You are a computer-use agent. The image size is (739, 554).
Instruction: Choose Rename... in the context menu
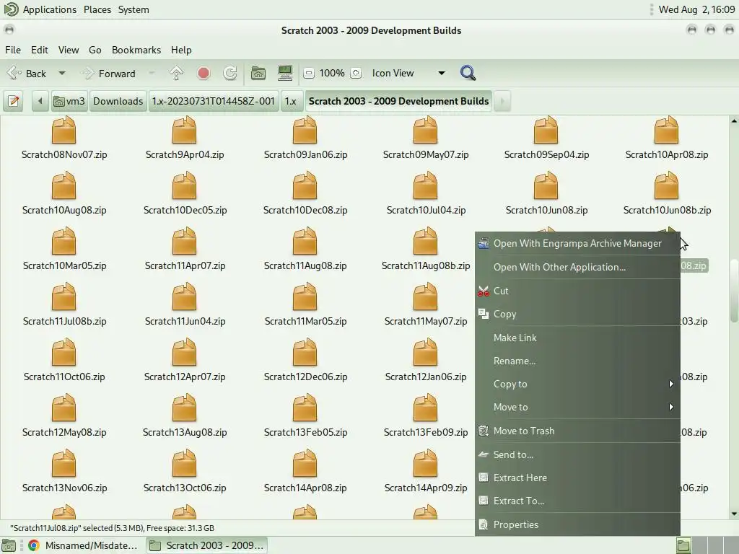(x=577, y=361)
